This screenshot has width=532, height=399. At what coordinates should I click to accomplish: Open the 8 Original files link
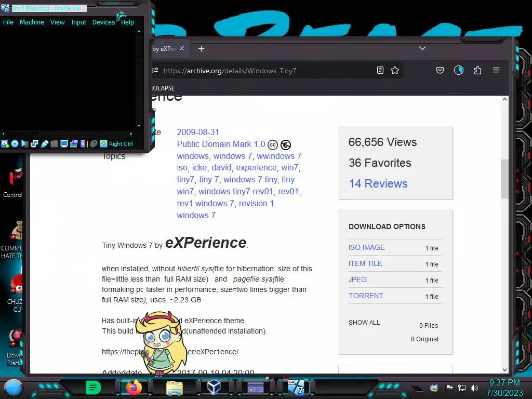coord(424,339)
